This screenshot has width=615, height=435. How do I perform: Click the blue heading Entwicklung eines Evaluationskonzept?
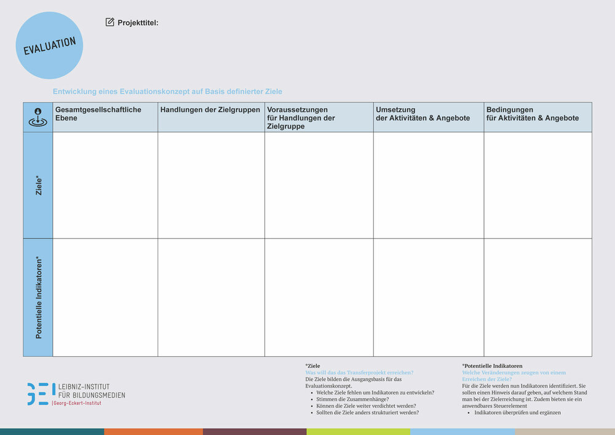pyautogui.click(x=167, y=92)
